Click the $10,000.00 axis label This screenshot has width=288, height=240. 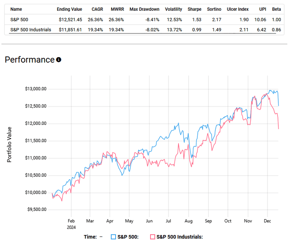pyautogui.click(x=36, y=192)
